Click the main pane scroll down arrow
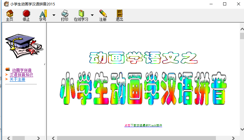This screenshot has height=140, width=244. pos(242,129)
